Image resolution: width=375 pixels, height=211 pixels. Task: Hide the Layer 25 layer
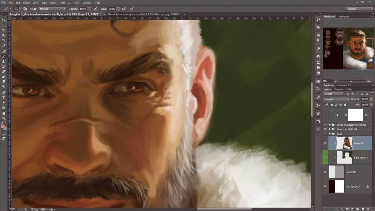(325, 143)
